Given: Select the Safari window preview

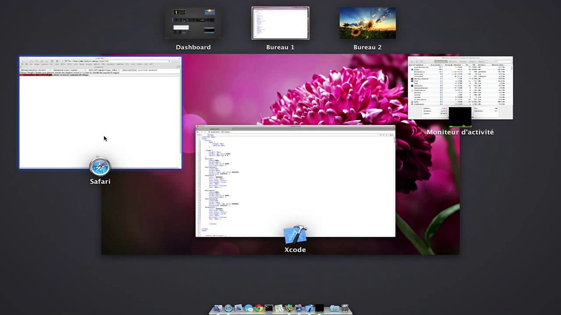Looking at the screenshot, I should tap(100, 112).
